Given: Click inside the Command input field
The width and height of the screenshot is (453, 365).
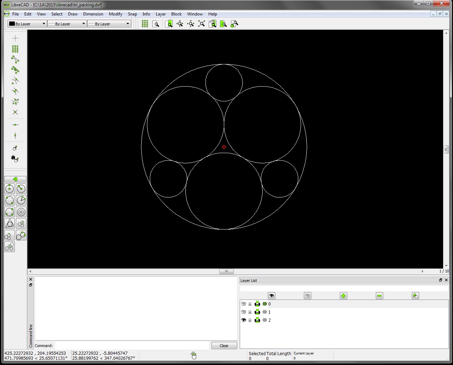Looking at the screenshot, I should (132, 345).
